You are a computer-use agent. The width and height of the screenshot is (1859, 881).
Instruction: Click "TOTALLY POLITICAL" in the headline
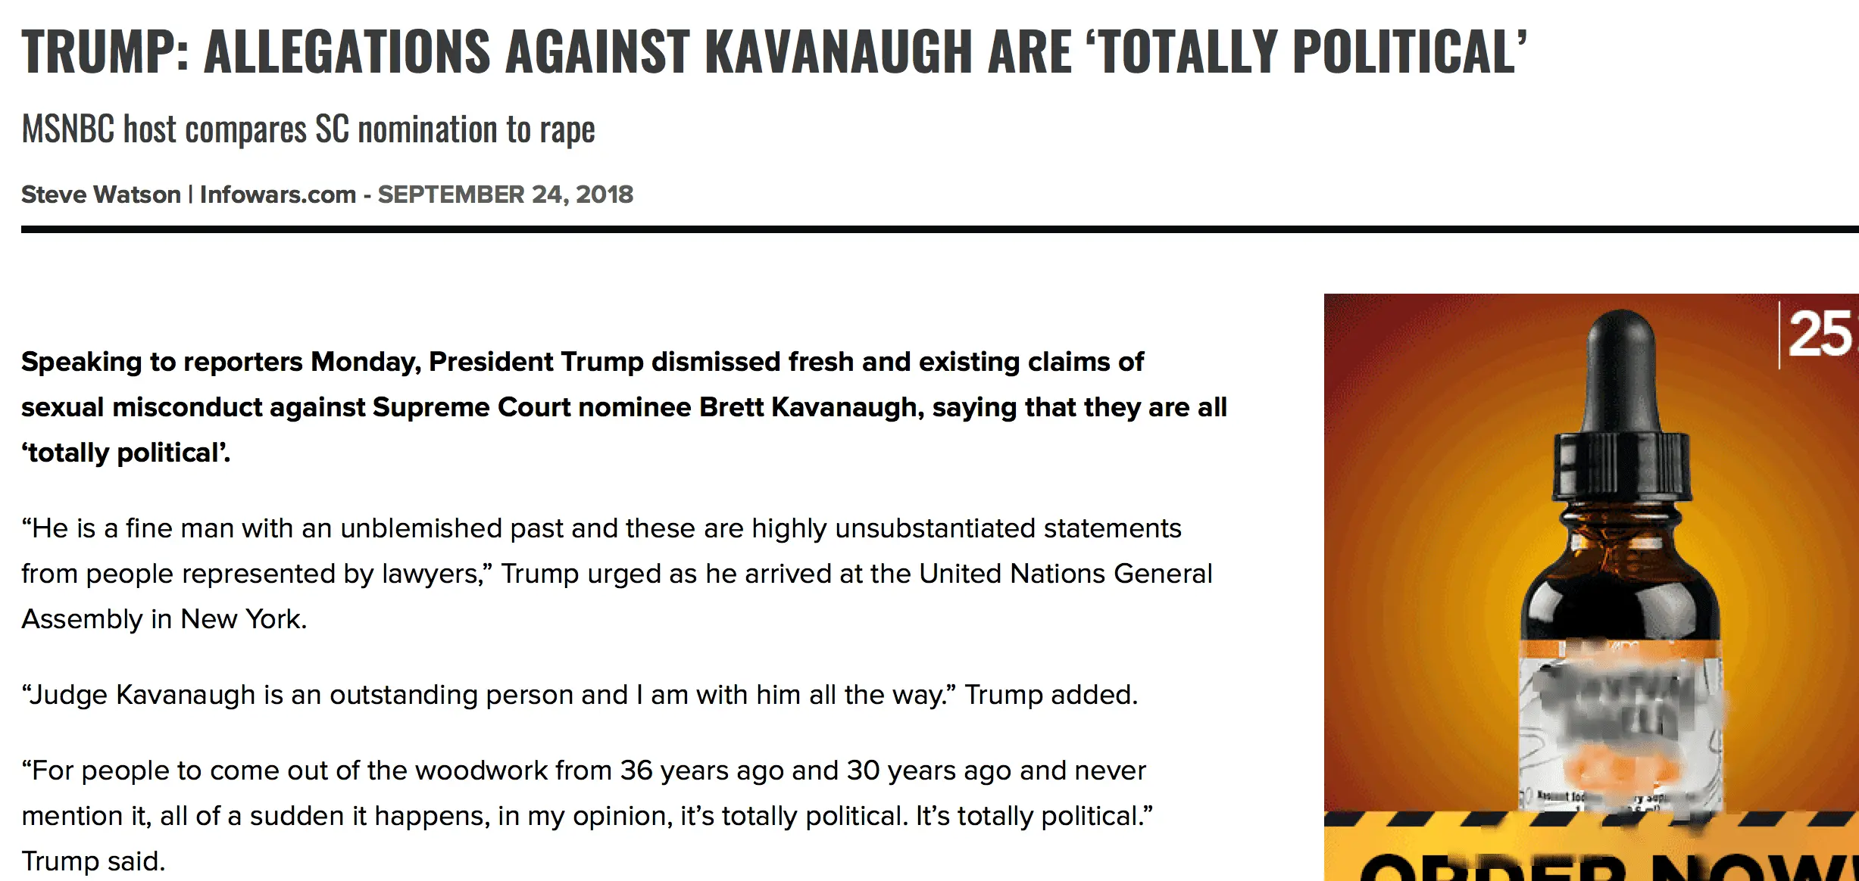[1306, 51]
